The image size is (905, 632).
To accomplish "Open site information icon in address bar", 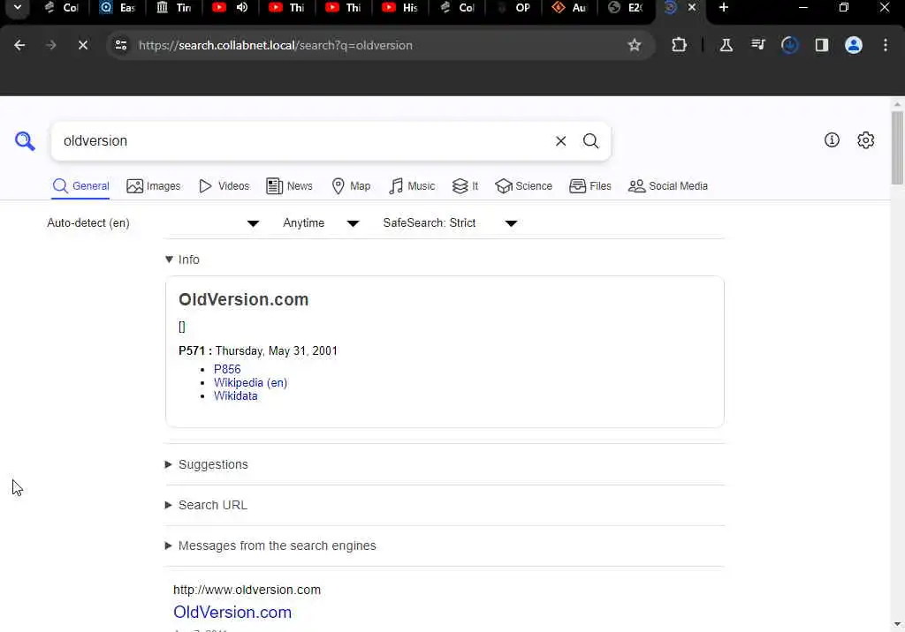I will tap(120, 45).
